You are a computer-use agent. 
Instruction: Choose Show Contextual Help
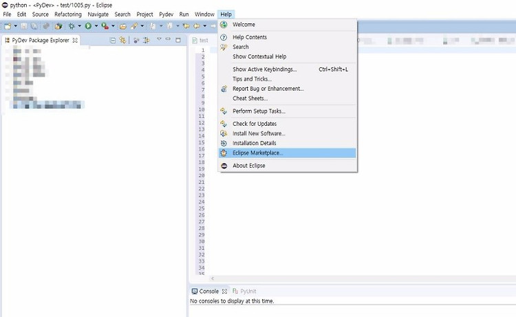click(x=288, y=56)
